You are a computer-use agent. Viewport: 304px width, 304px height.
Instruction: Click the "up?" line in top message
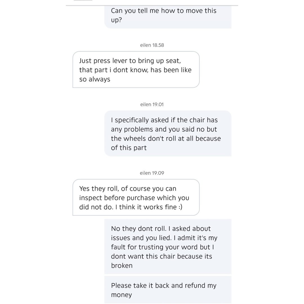point(116,20)
